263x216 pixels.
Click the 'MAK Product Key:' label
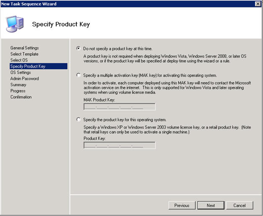coord(99,100)
